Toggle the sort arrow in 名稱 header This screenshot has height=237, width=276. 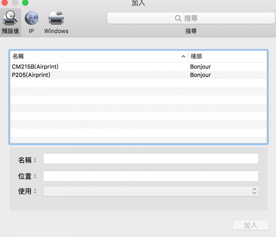[183, 56]
